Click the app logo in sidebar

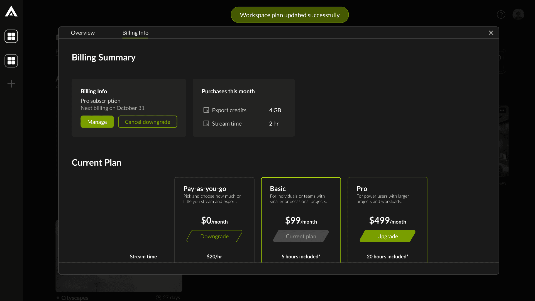click(x=11, y=11)
